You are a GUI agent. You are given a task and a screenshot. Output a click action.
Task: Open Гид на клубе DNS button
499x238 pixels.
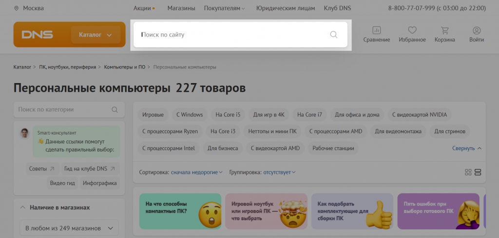pos(90,169)
